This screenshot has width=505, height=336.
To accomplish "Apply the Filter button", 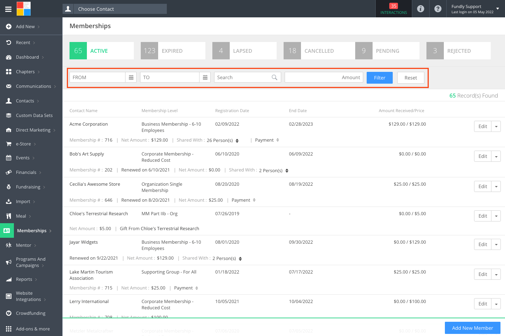I will coord(380,78).
